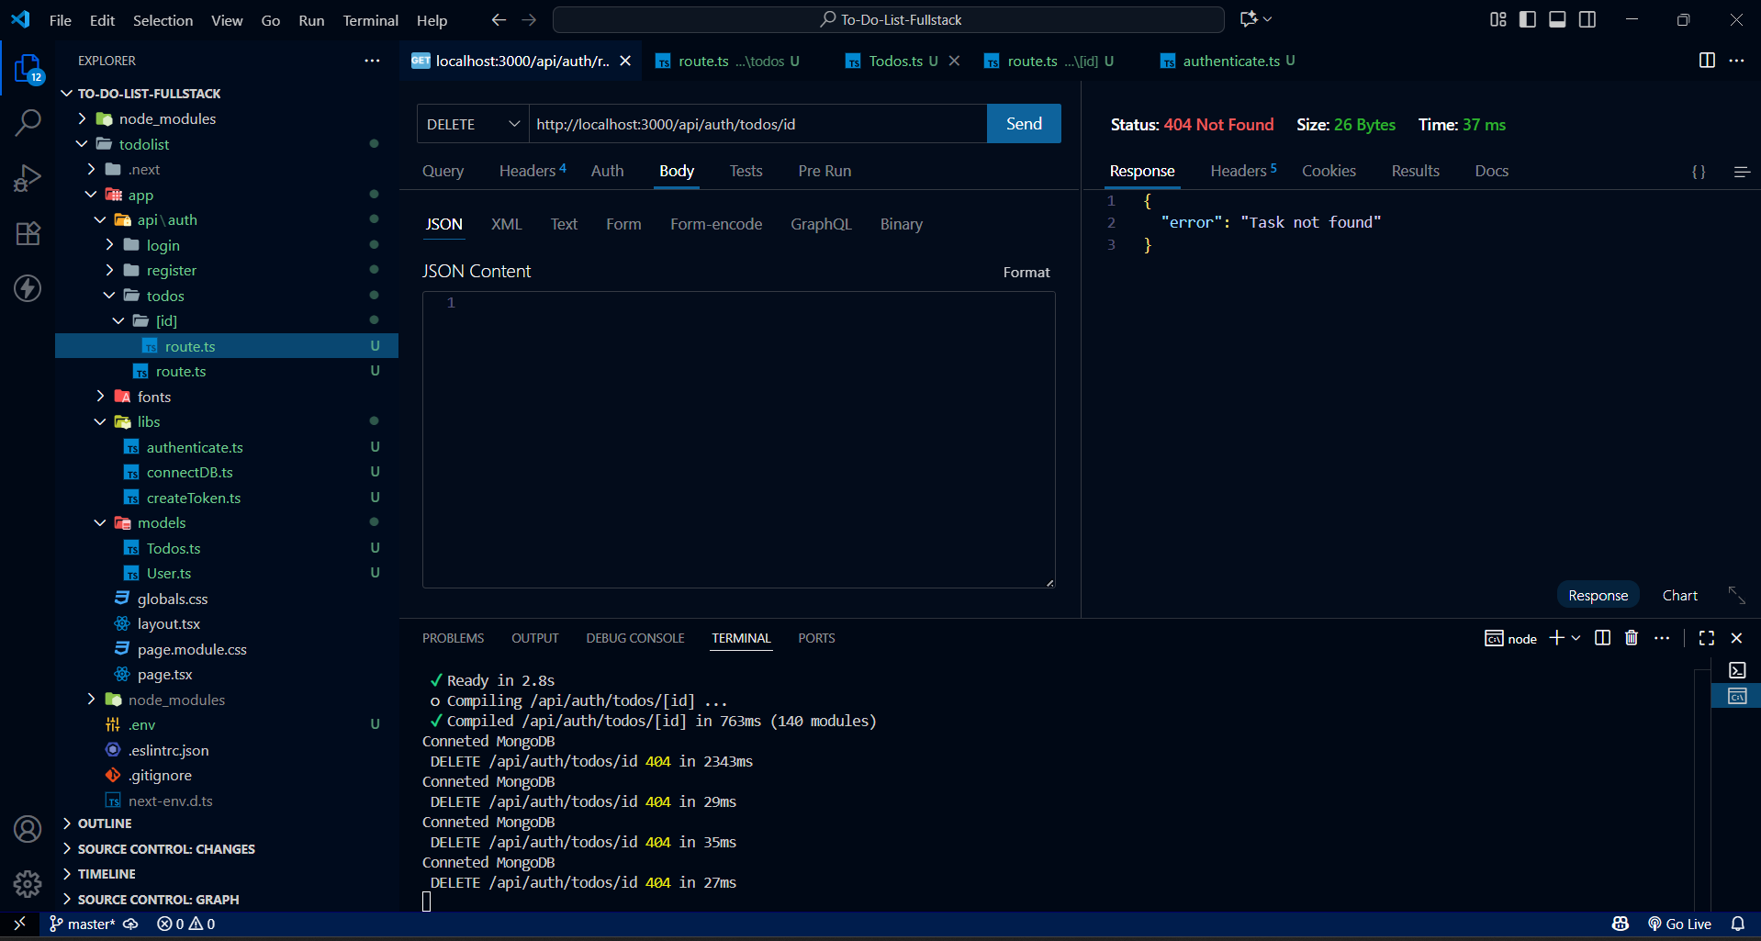The height and width of the screenshot is (941, 1761).
Task: Open Thunder Client from activity bar
Action: pos(28,288)
